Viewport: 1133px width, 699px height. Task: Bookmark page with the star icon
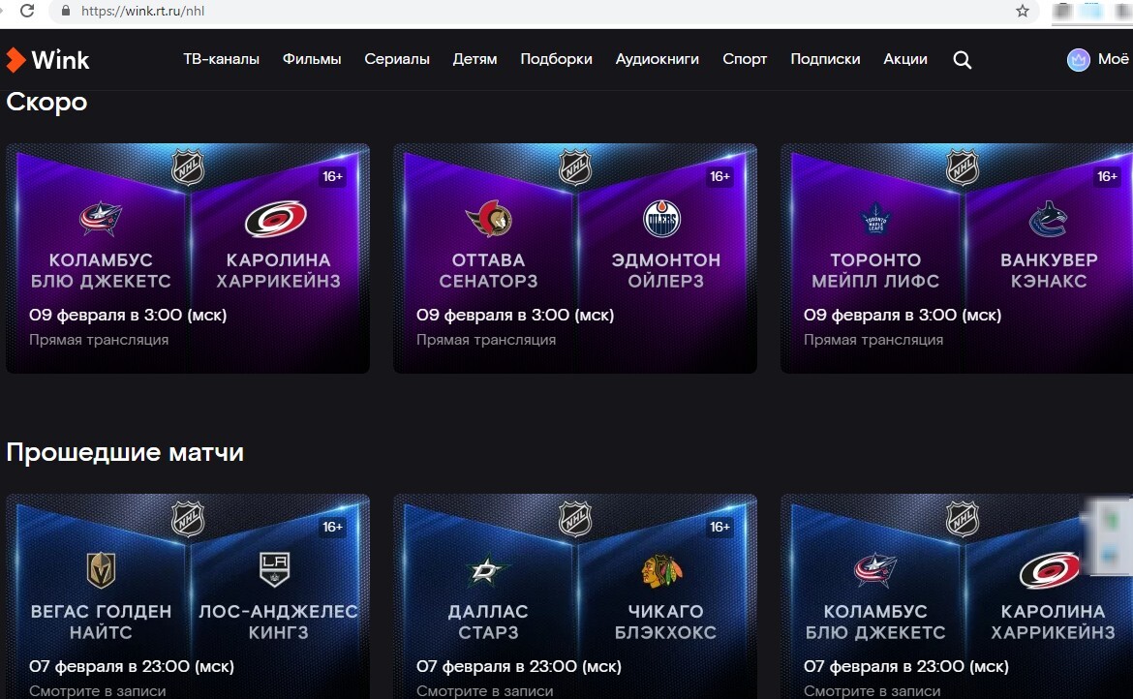click(1023, 12)
